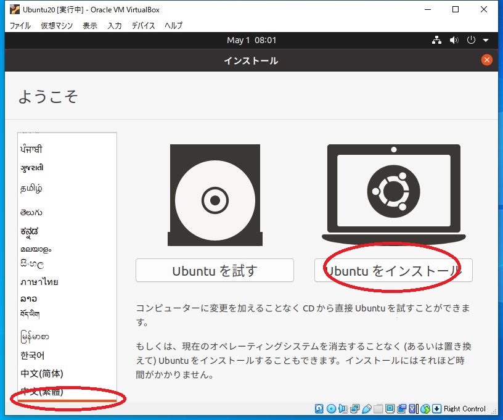Click VirtualBox USB devices icon
503x420 pixels.
click(367, 408)
